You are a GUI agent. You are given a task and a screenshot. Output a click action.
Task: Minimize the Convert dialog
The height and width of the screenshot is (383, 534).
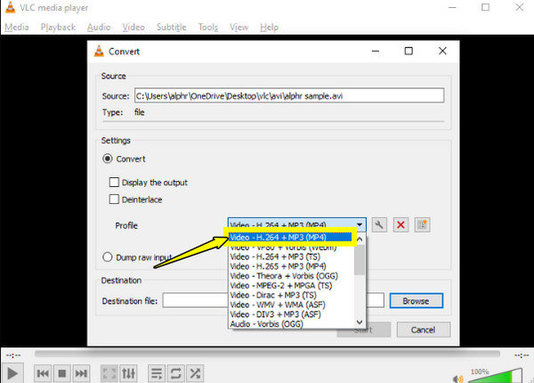pyautogui.click(x=376, y=51)
